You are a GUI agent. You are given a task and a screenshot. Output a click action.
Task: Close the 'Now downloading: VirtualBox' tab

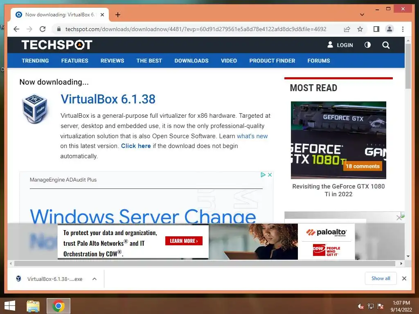point(102,15)
